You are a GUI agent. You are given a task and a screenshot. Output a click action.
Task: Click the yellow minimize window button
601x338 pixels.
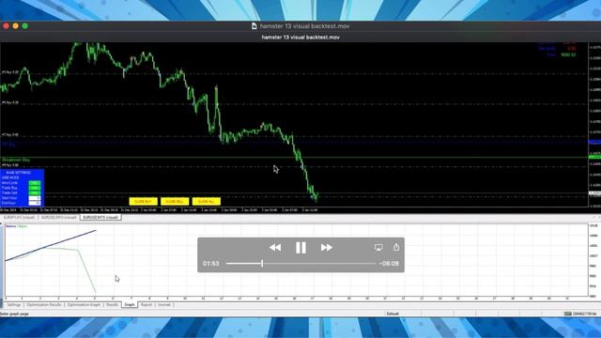tap(15, 26)
